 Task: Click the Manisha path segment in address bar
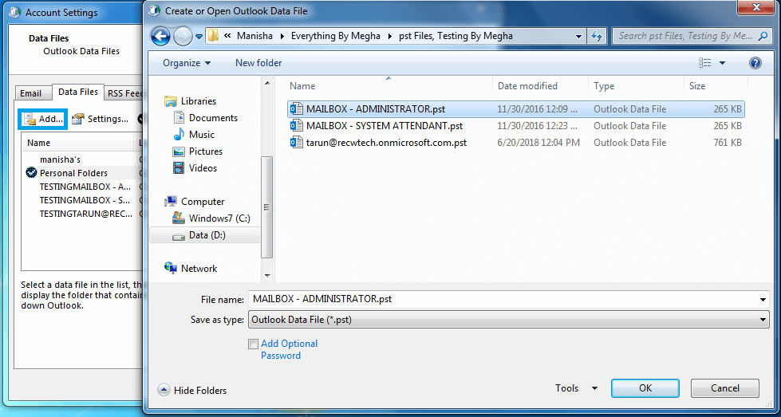255,36
